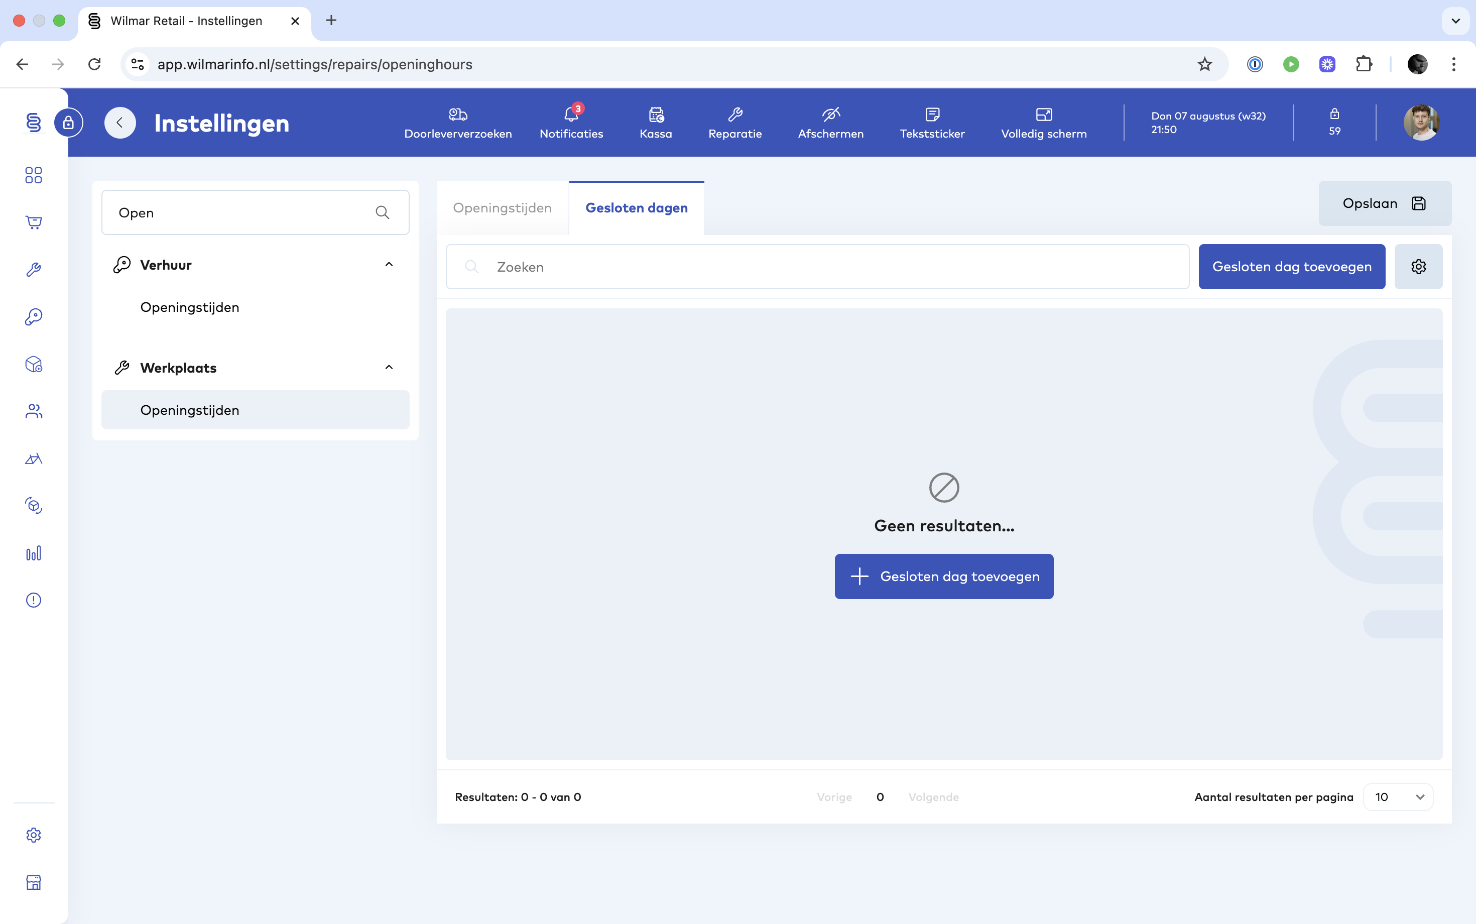
Task: Click the Kassa register icon
Action: coord(656,114)
